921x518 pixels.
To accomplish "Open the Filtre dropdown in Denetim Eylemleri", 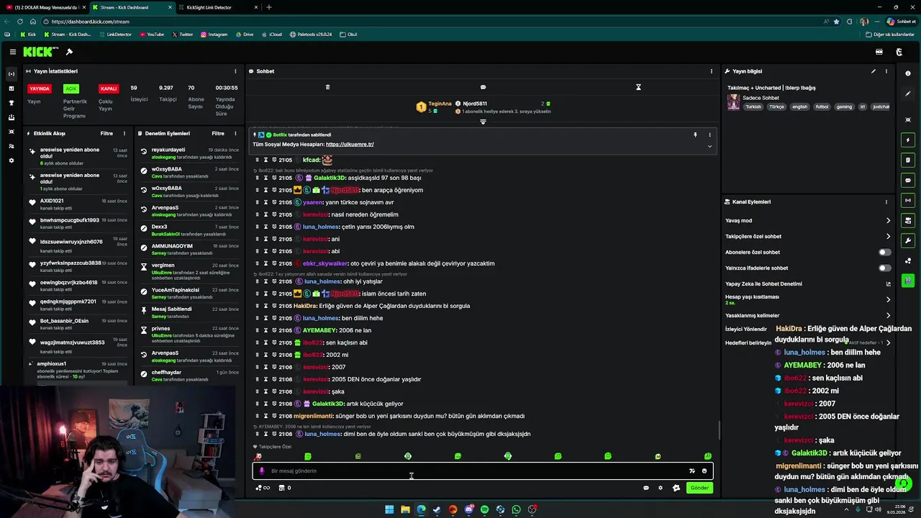I will tap(218, 133).
